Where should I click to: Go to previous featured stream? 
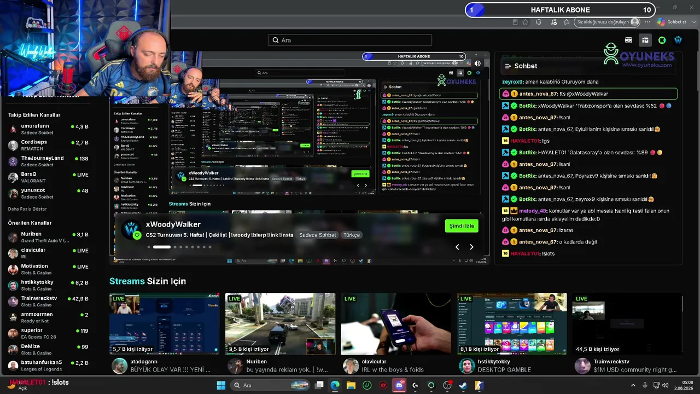coord(457,247)
